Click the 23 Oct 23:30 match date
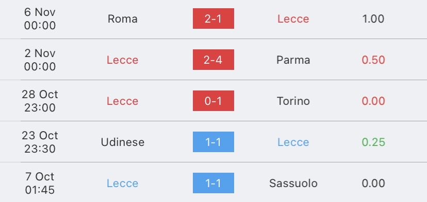Screen dimensions: 427x202 (40, 142)
